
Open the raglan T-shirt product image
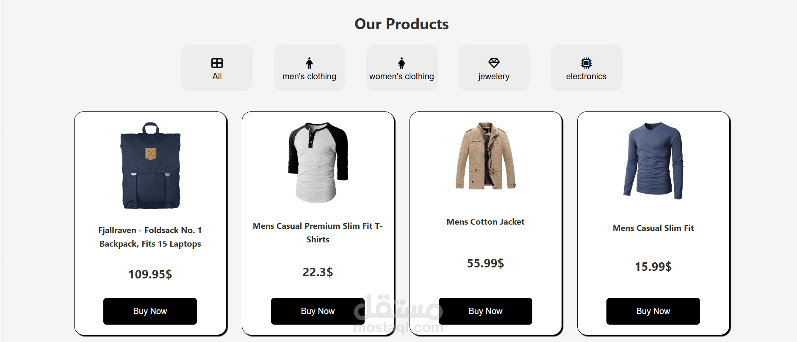click(x=318, y=162)
